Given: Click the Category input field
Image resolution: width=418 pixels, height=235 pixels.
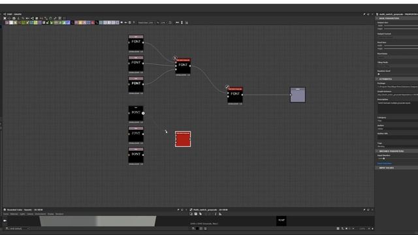Looking at the screenshot, I should tap(398, 121).
